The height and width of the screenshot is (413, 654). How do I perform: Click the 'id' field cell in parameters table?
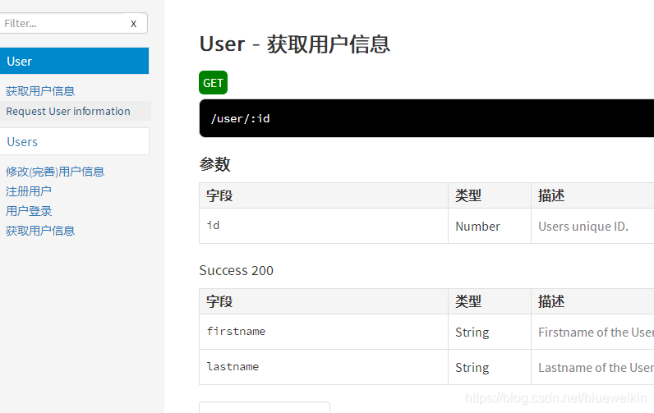click(x=324, y=226)
